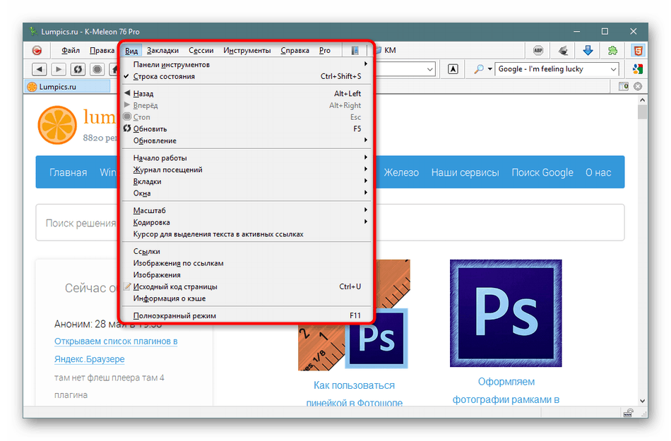Open search engine arrow next to magnifier
The width and height of the screenshot is (671, 441).
pyautogui.click(x=490, y=69)
